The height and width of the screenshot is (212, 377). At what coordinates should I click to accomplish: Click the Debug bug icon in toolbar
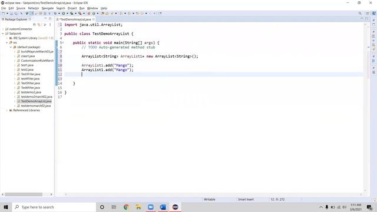[55, 14]
